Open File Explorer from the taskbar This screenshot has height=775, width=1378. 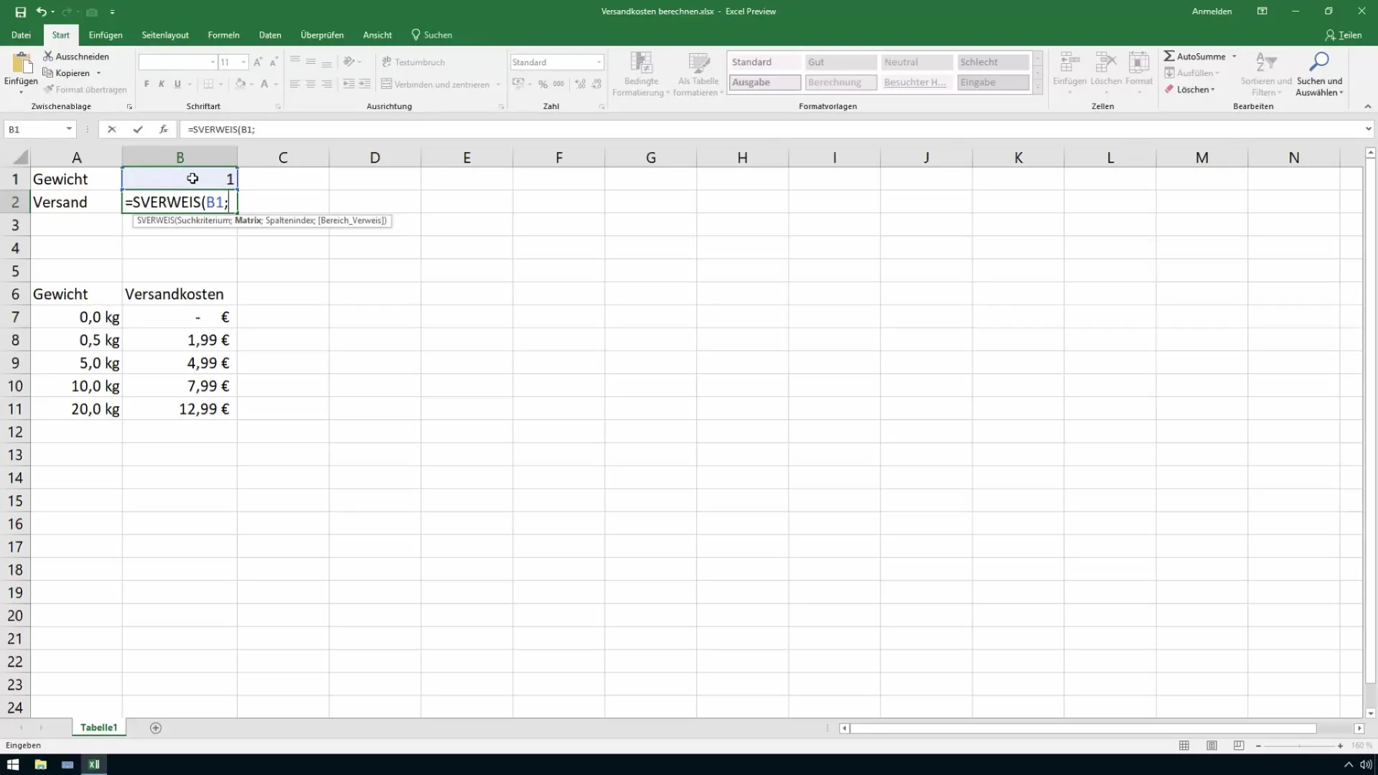pyautogui.click(x=40, y=764)
